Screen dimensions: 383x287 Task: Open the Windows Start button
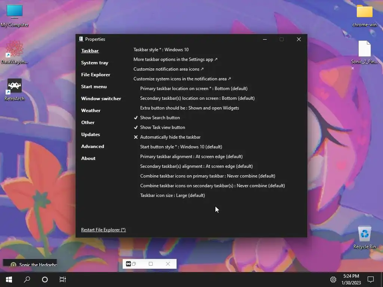point(9,280)
